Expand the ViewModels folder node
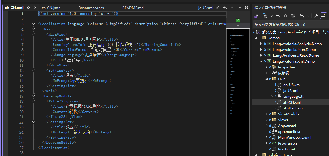This screenshot has height=156, width=329. [x=267, y=114]
